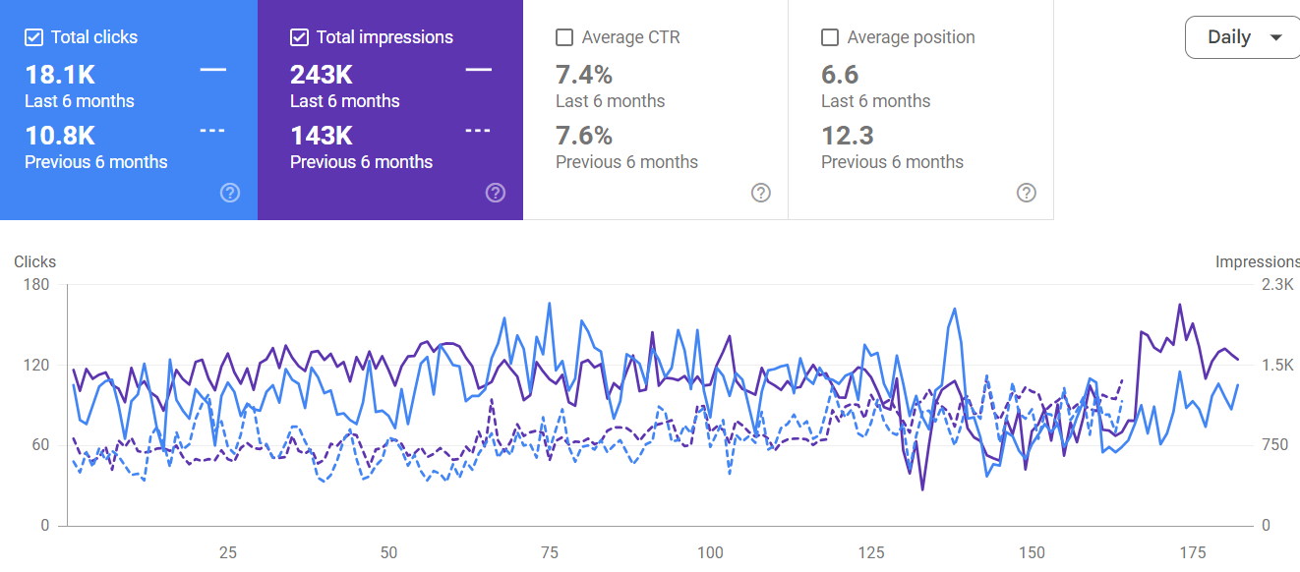This screenshot has width=1300, height=572.
Task: Click the Daily dropdown chevron arrow
Action: click(x=1275, y=36)
